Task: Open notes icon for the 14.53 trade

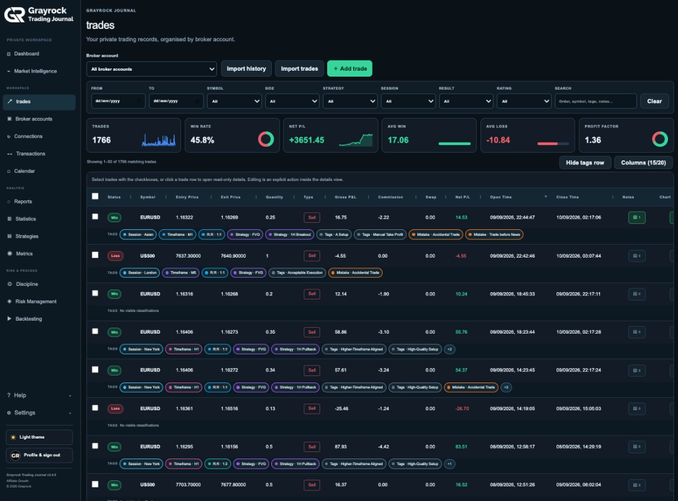Action: tap(637, 217)
